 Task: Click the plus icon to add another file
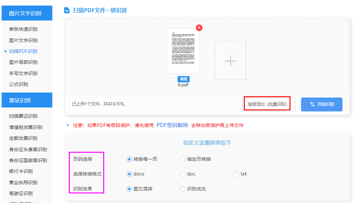(231, 61)
